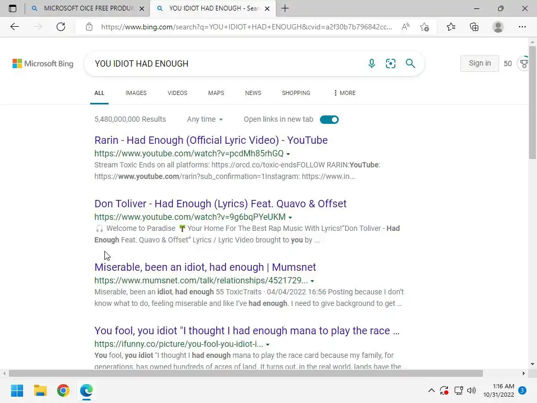Expand dropdown next to ifunny.co URL

tap(268, 344)
